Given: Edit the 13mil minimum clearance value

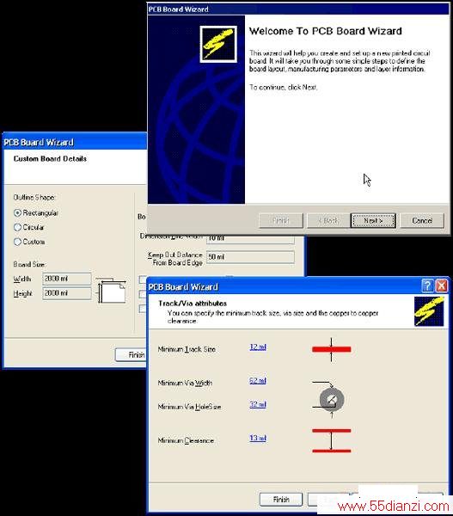Looking at the screenshot, I should click(x=258, y=438).
